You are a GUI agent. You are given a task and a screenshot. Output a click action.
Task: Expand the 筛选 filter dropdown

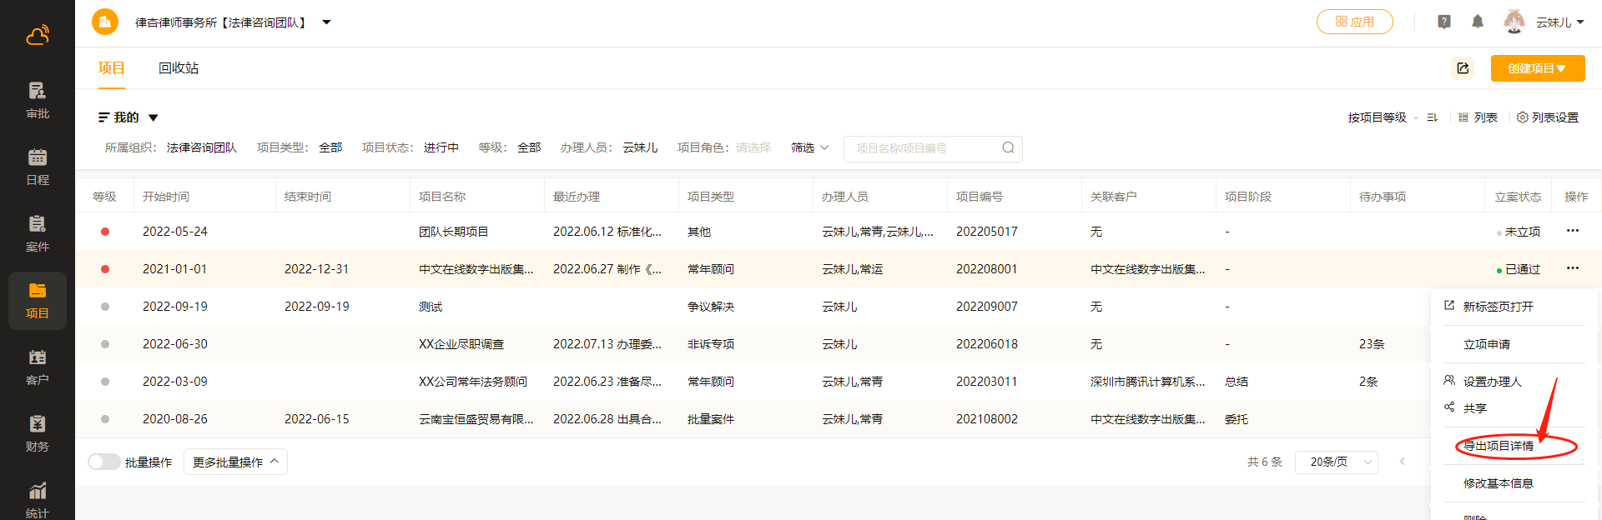[809, 147]
